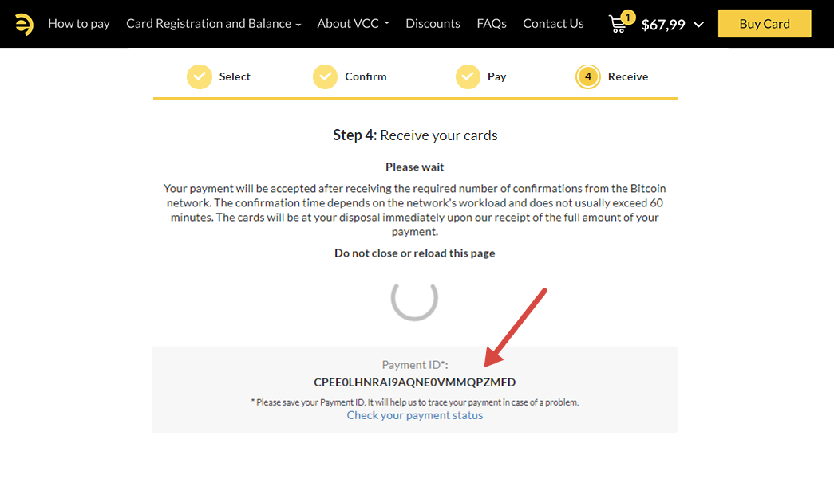Viewport: 834px width, 498px height.
Task: Expand the About VCC dropdown
Action: (353, 24)
